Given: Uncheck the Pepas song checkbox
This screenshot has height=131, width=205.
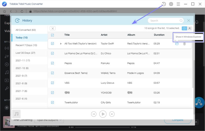Looking at the screenshot, I should tap(53, 63).
